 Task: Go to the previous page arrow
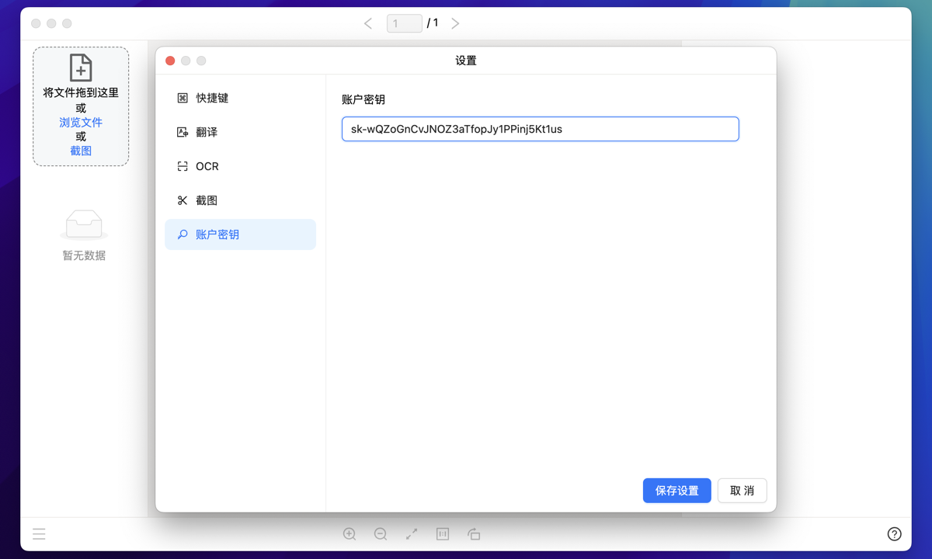point(368,23)
